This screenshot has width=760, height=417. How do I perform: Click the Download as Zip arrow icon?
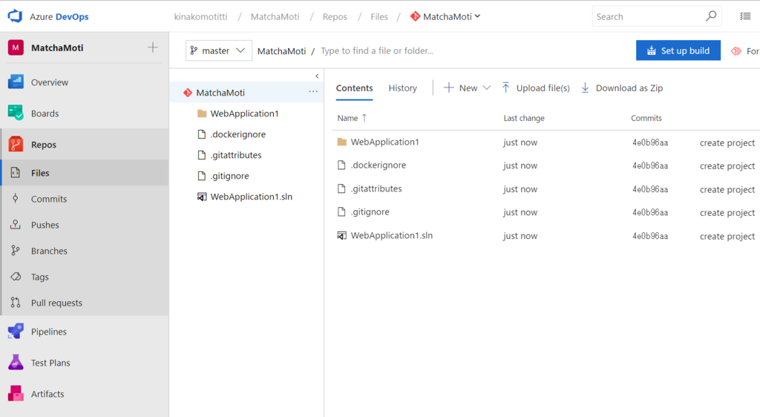pos(585,88)
